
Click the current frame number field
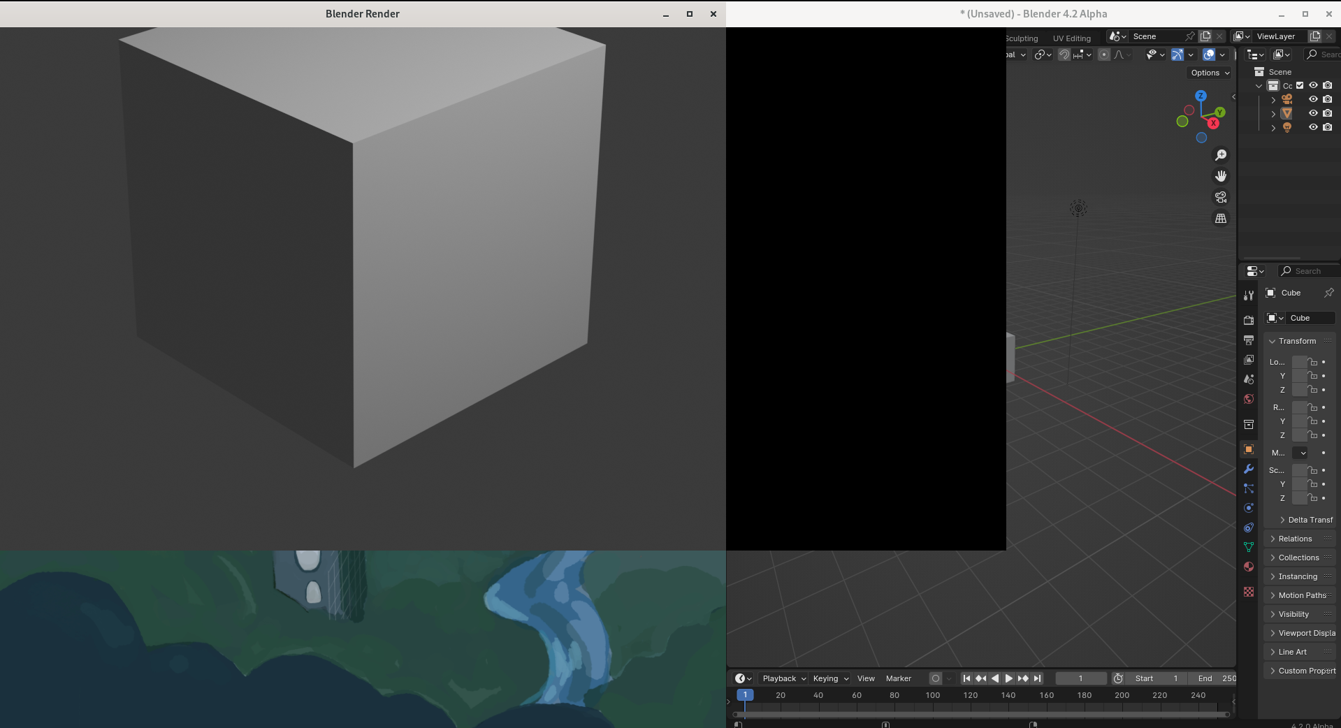coord(1080,678)
